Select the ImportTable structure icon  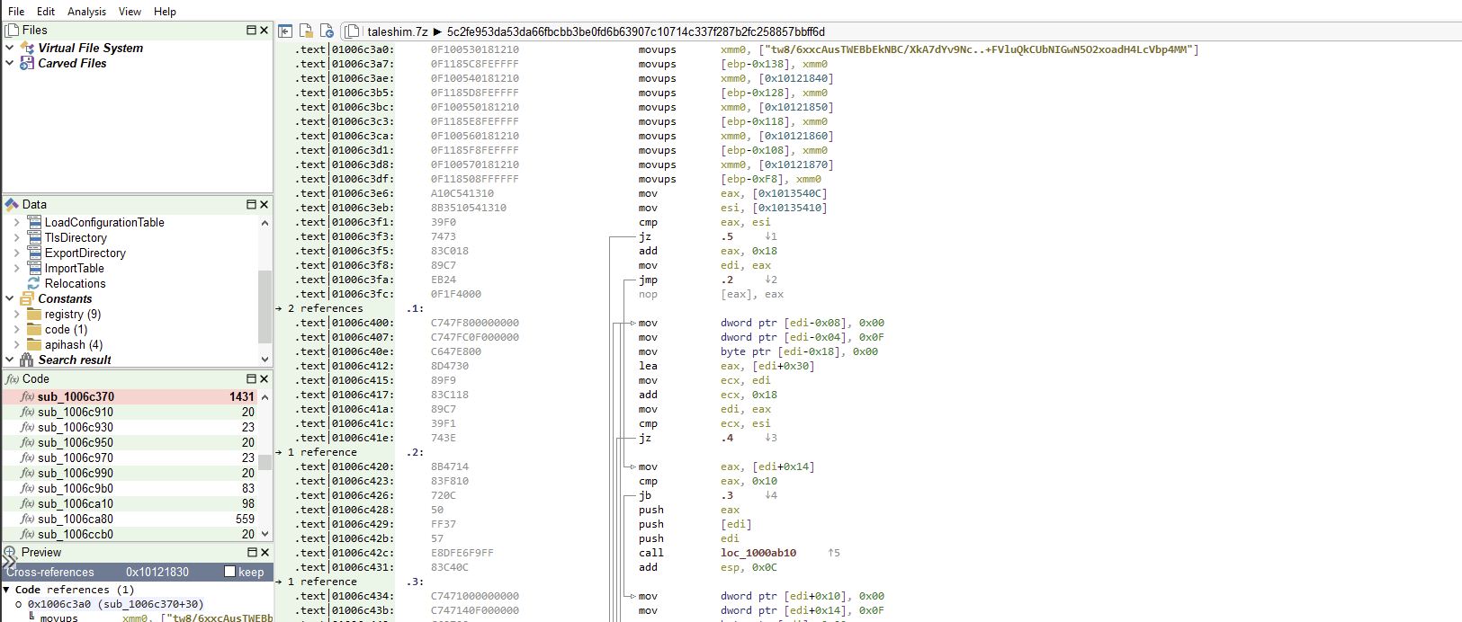34,268
